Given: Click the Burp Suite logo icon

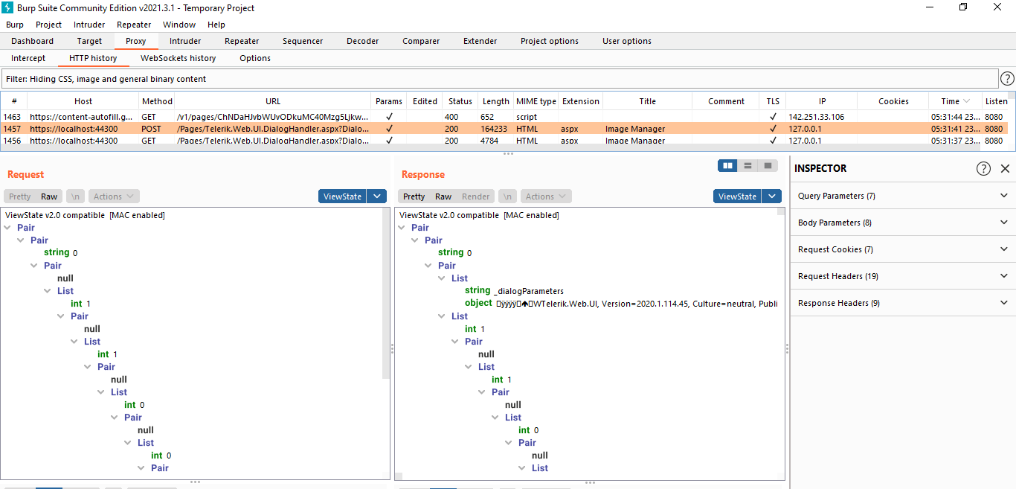Looking at the screenshot, I should click(9, 8).
